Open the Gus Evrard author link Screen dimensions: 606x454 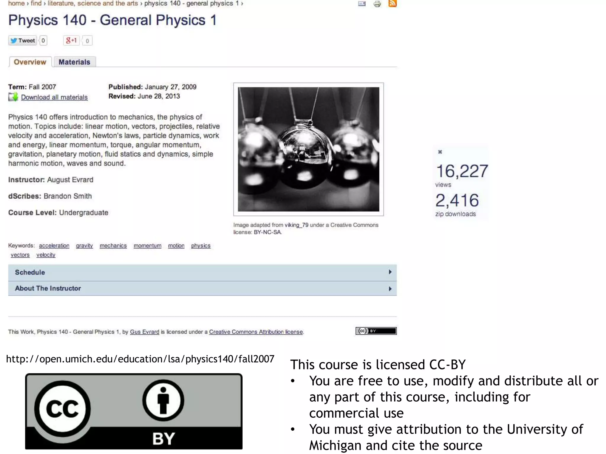(x=144, y=332)
